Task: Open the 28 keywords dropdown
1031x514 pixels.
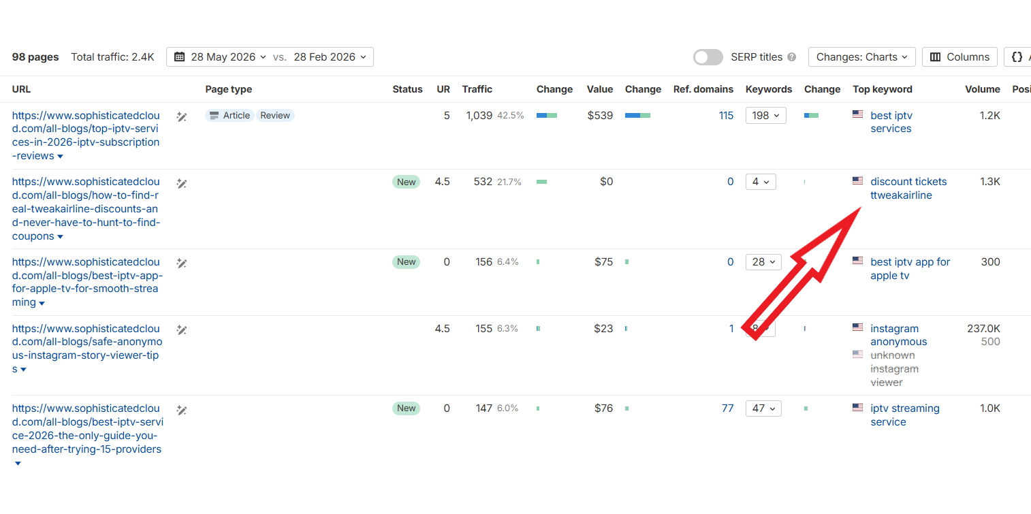Action: pos(763,262)
